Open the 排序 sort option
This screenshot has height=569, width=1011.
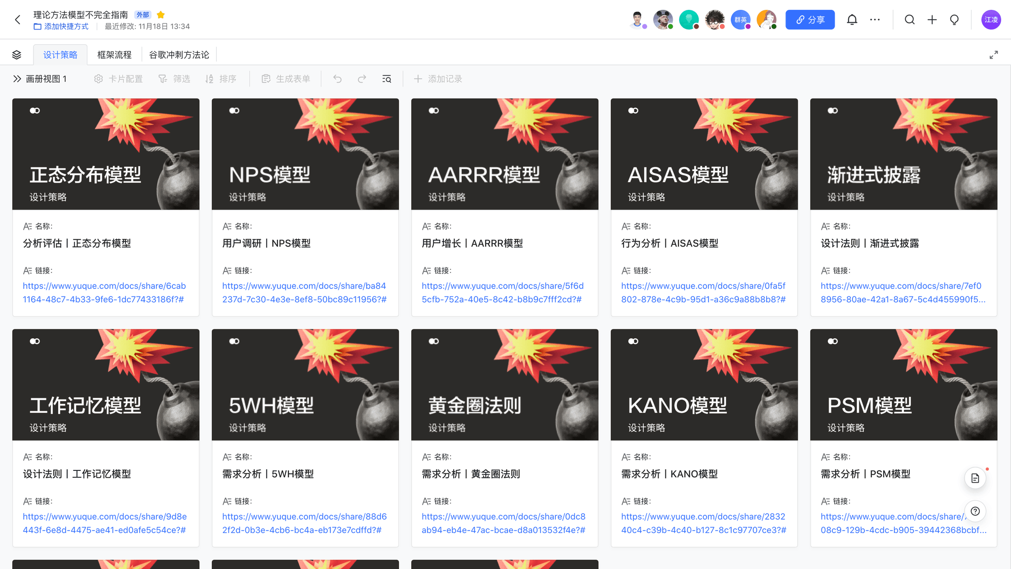[x=221, y=79]
